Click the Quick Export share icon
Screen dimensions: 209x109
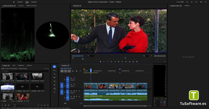click(187, 2)
